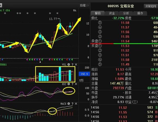Viewport: 158px width, 122px height.
Task: Click the 外盘 value 792739
Action: point(118,88)
